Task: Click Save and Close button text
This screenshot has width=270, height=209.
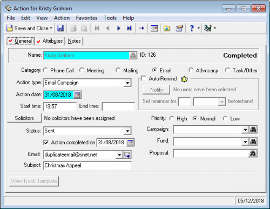Action: [31, 28]
